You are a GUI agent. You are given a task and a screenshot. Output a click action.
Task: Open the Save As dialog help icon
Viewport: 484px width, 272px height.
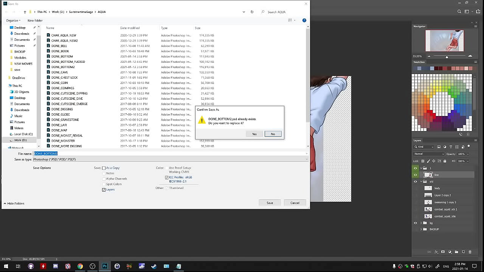(x=304, y=20)
